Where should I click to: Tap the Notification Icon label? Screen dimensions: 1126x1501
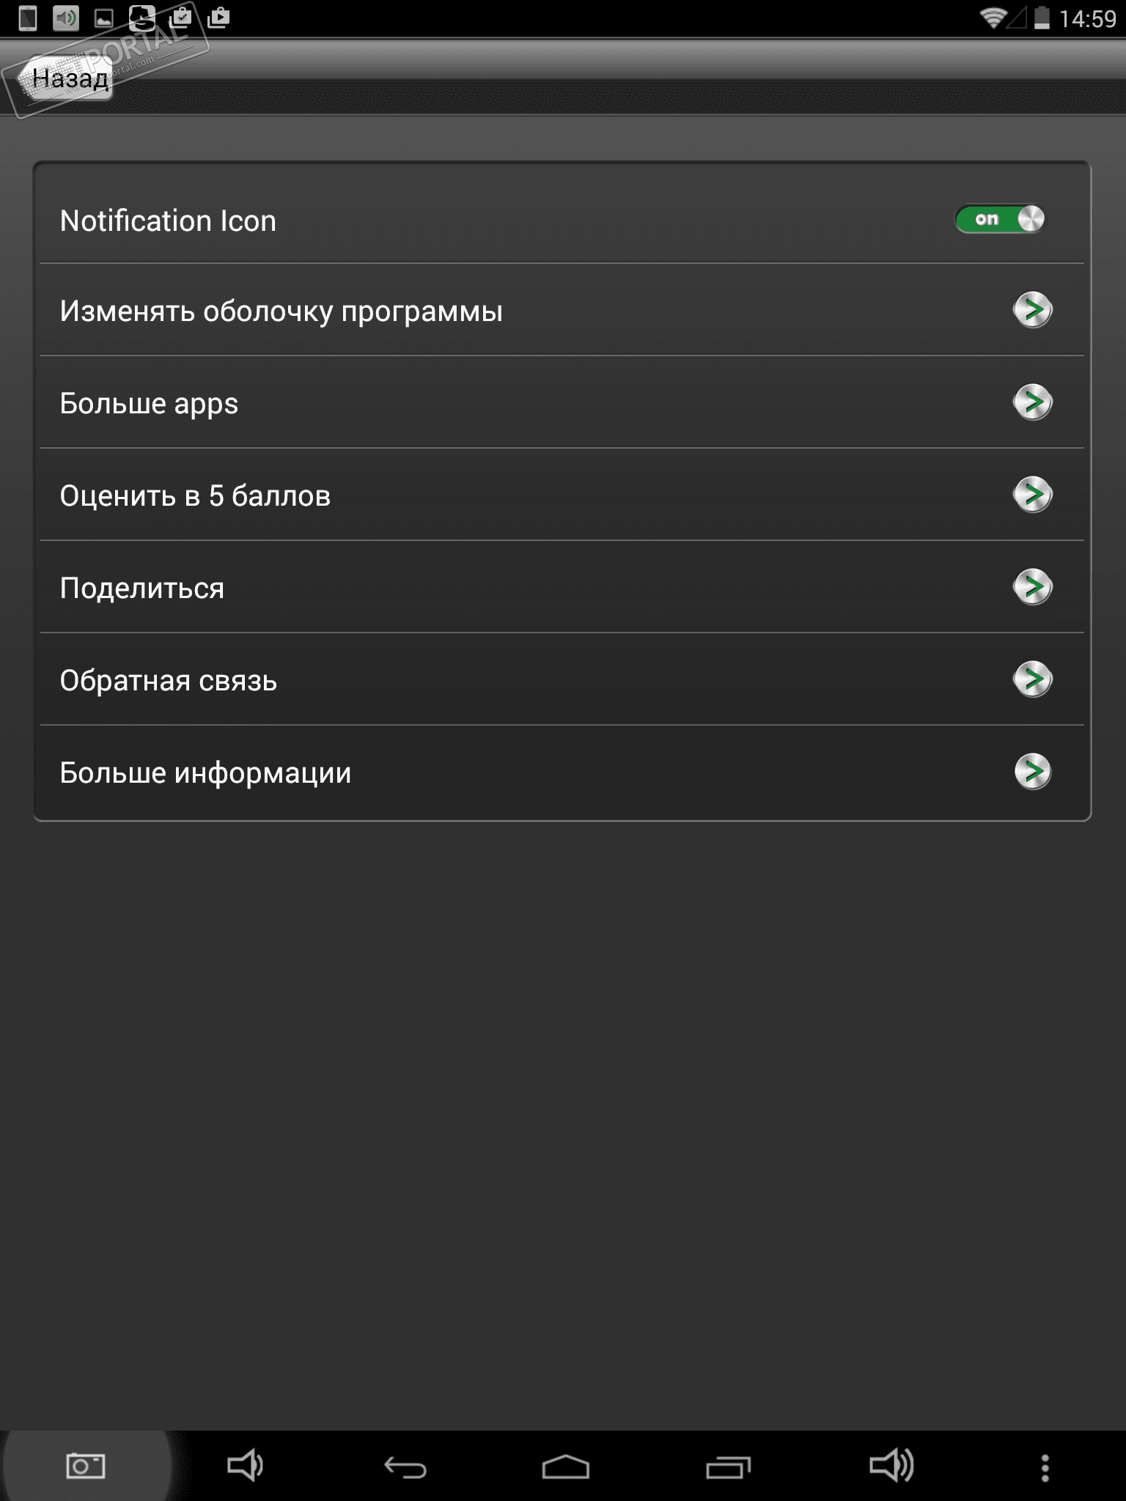coord(168,221)
